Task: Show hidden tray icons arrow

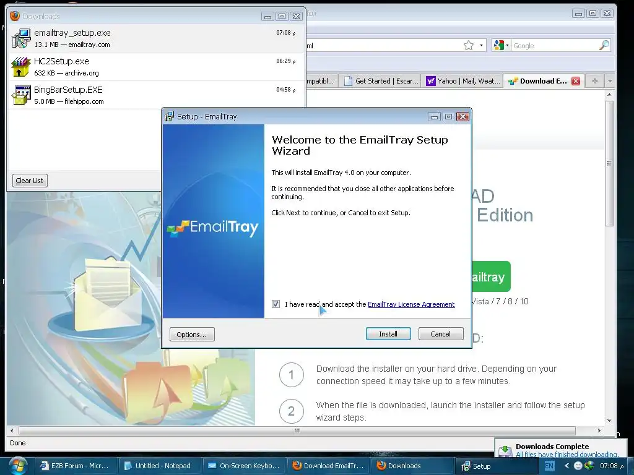Action: (x=567, y=466)
